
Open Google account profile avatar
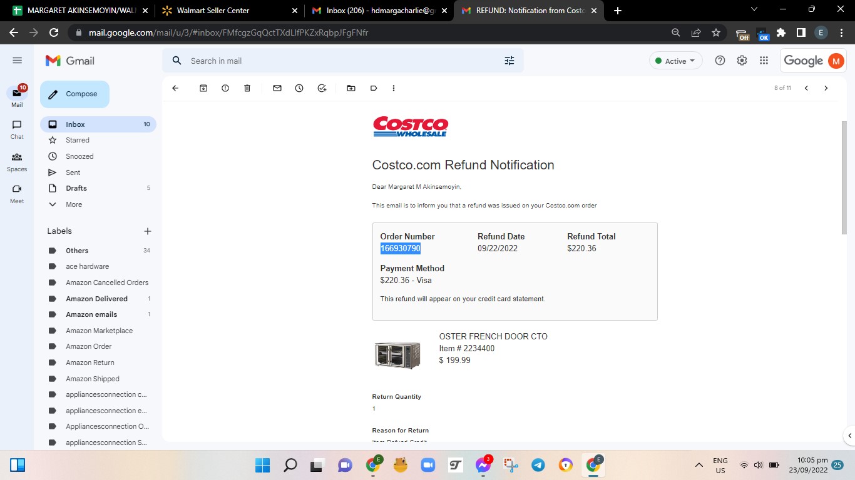click(836, 61)
